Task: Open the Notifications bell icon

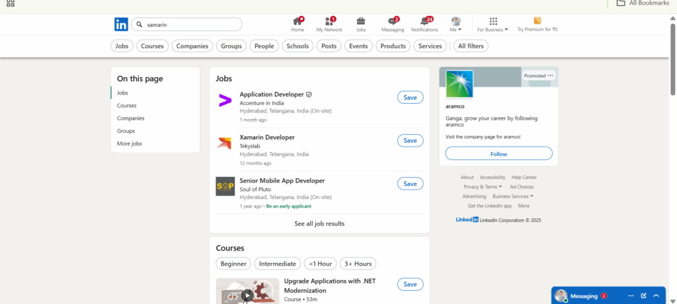Action: tap(424, 22)
